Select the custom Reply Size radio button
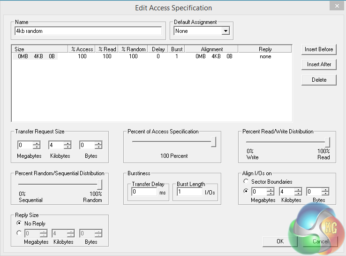Screen dimensions: 346x256 pos(19,233)
